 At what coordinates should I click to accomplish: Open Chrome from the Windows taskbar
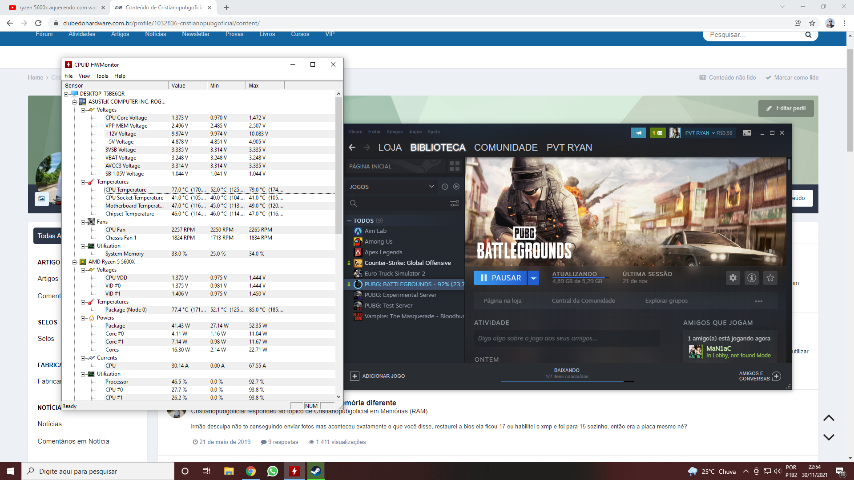tap(251, 471)
